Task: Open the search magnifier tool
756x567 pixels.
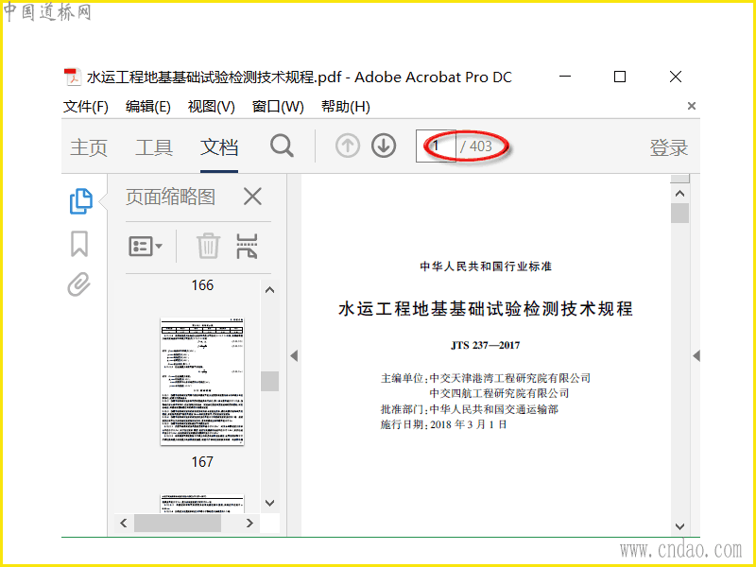Action: coord(282,146)
